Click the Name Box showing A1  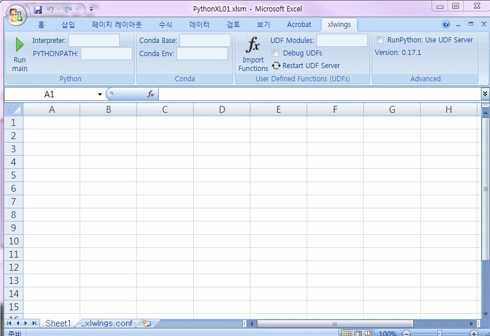coord(49,94)
